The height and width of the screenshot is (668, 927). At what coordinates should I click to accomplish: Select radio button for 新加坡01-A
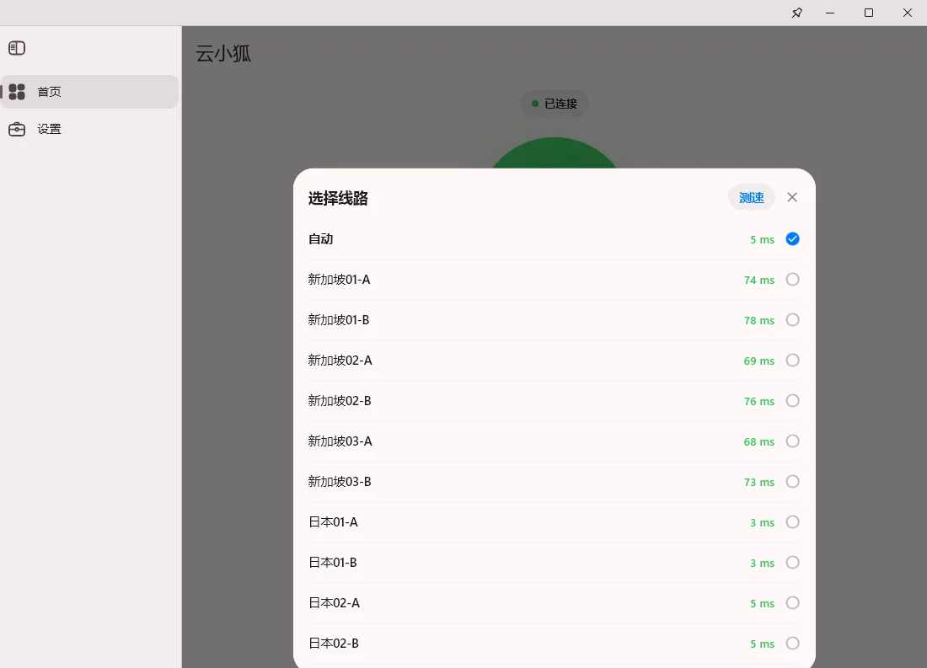[x=793, y=279]
